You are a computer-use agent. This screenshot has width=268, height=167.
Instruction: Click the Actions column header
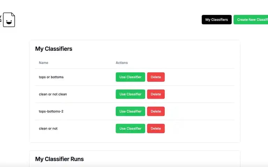[122, 63]
